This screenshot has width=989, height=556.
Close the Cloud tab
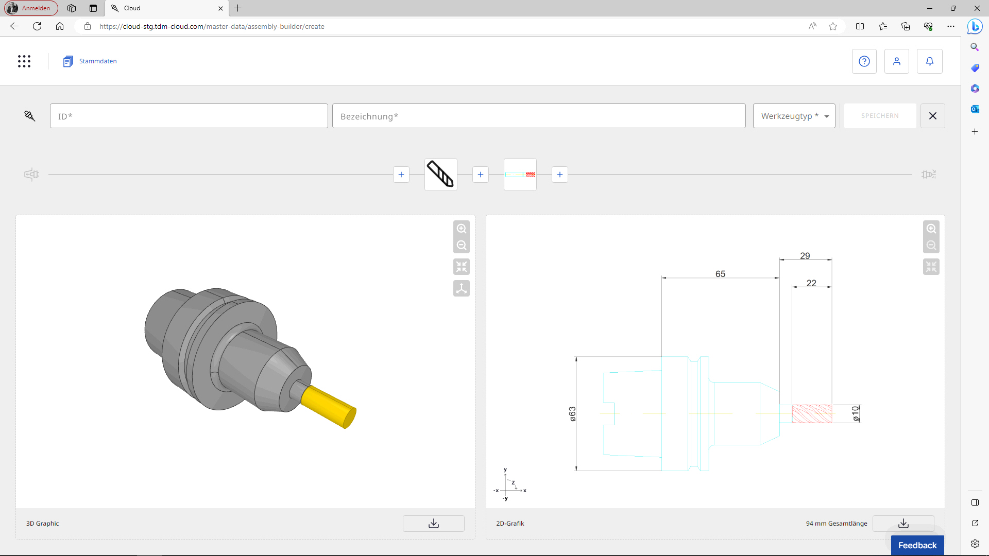point(220,8)
